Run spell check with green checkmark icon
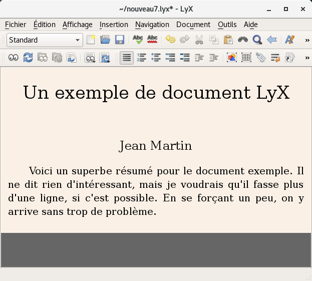Screen dimensions: 312x281 (x=138, y=40)
